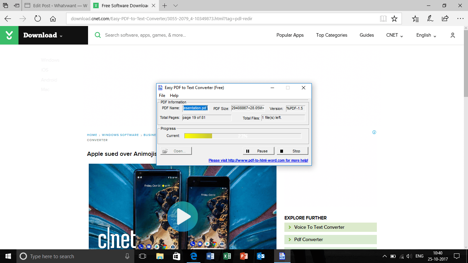Open reading view icon in address bar
Screen dimensions: 468x263
click(383, 19)
